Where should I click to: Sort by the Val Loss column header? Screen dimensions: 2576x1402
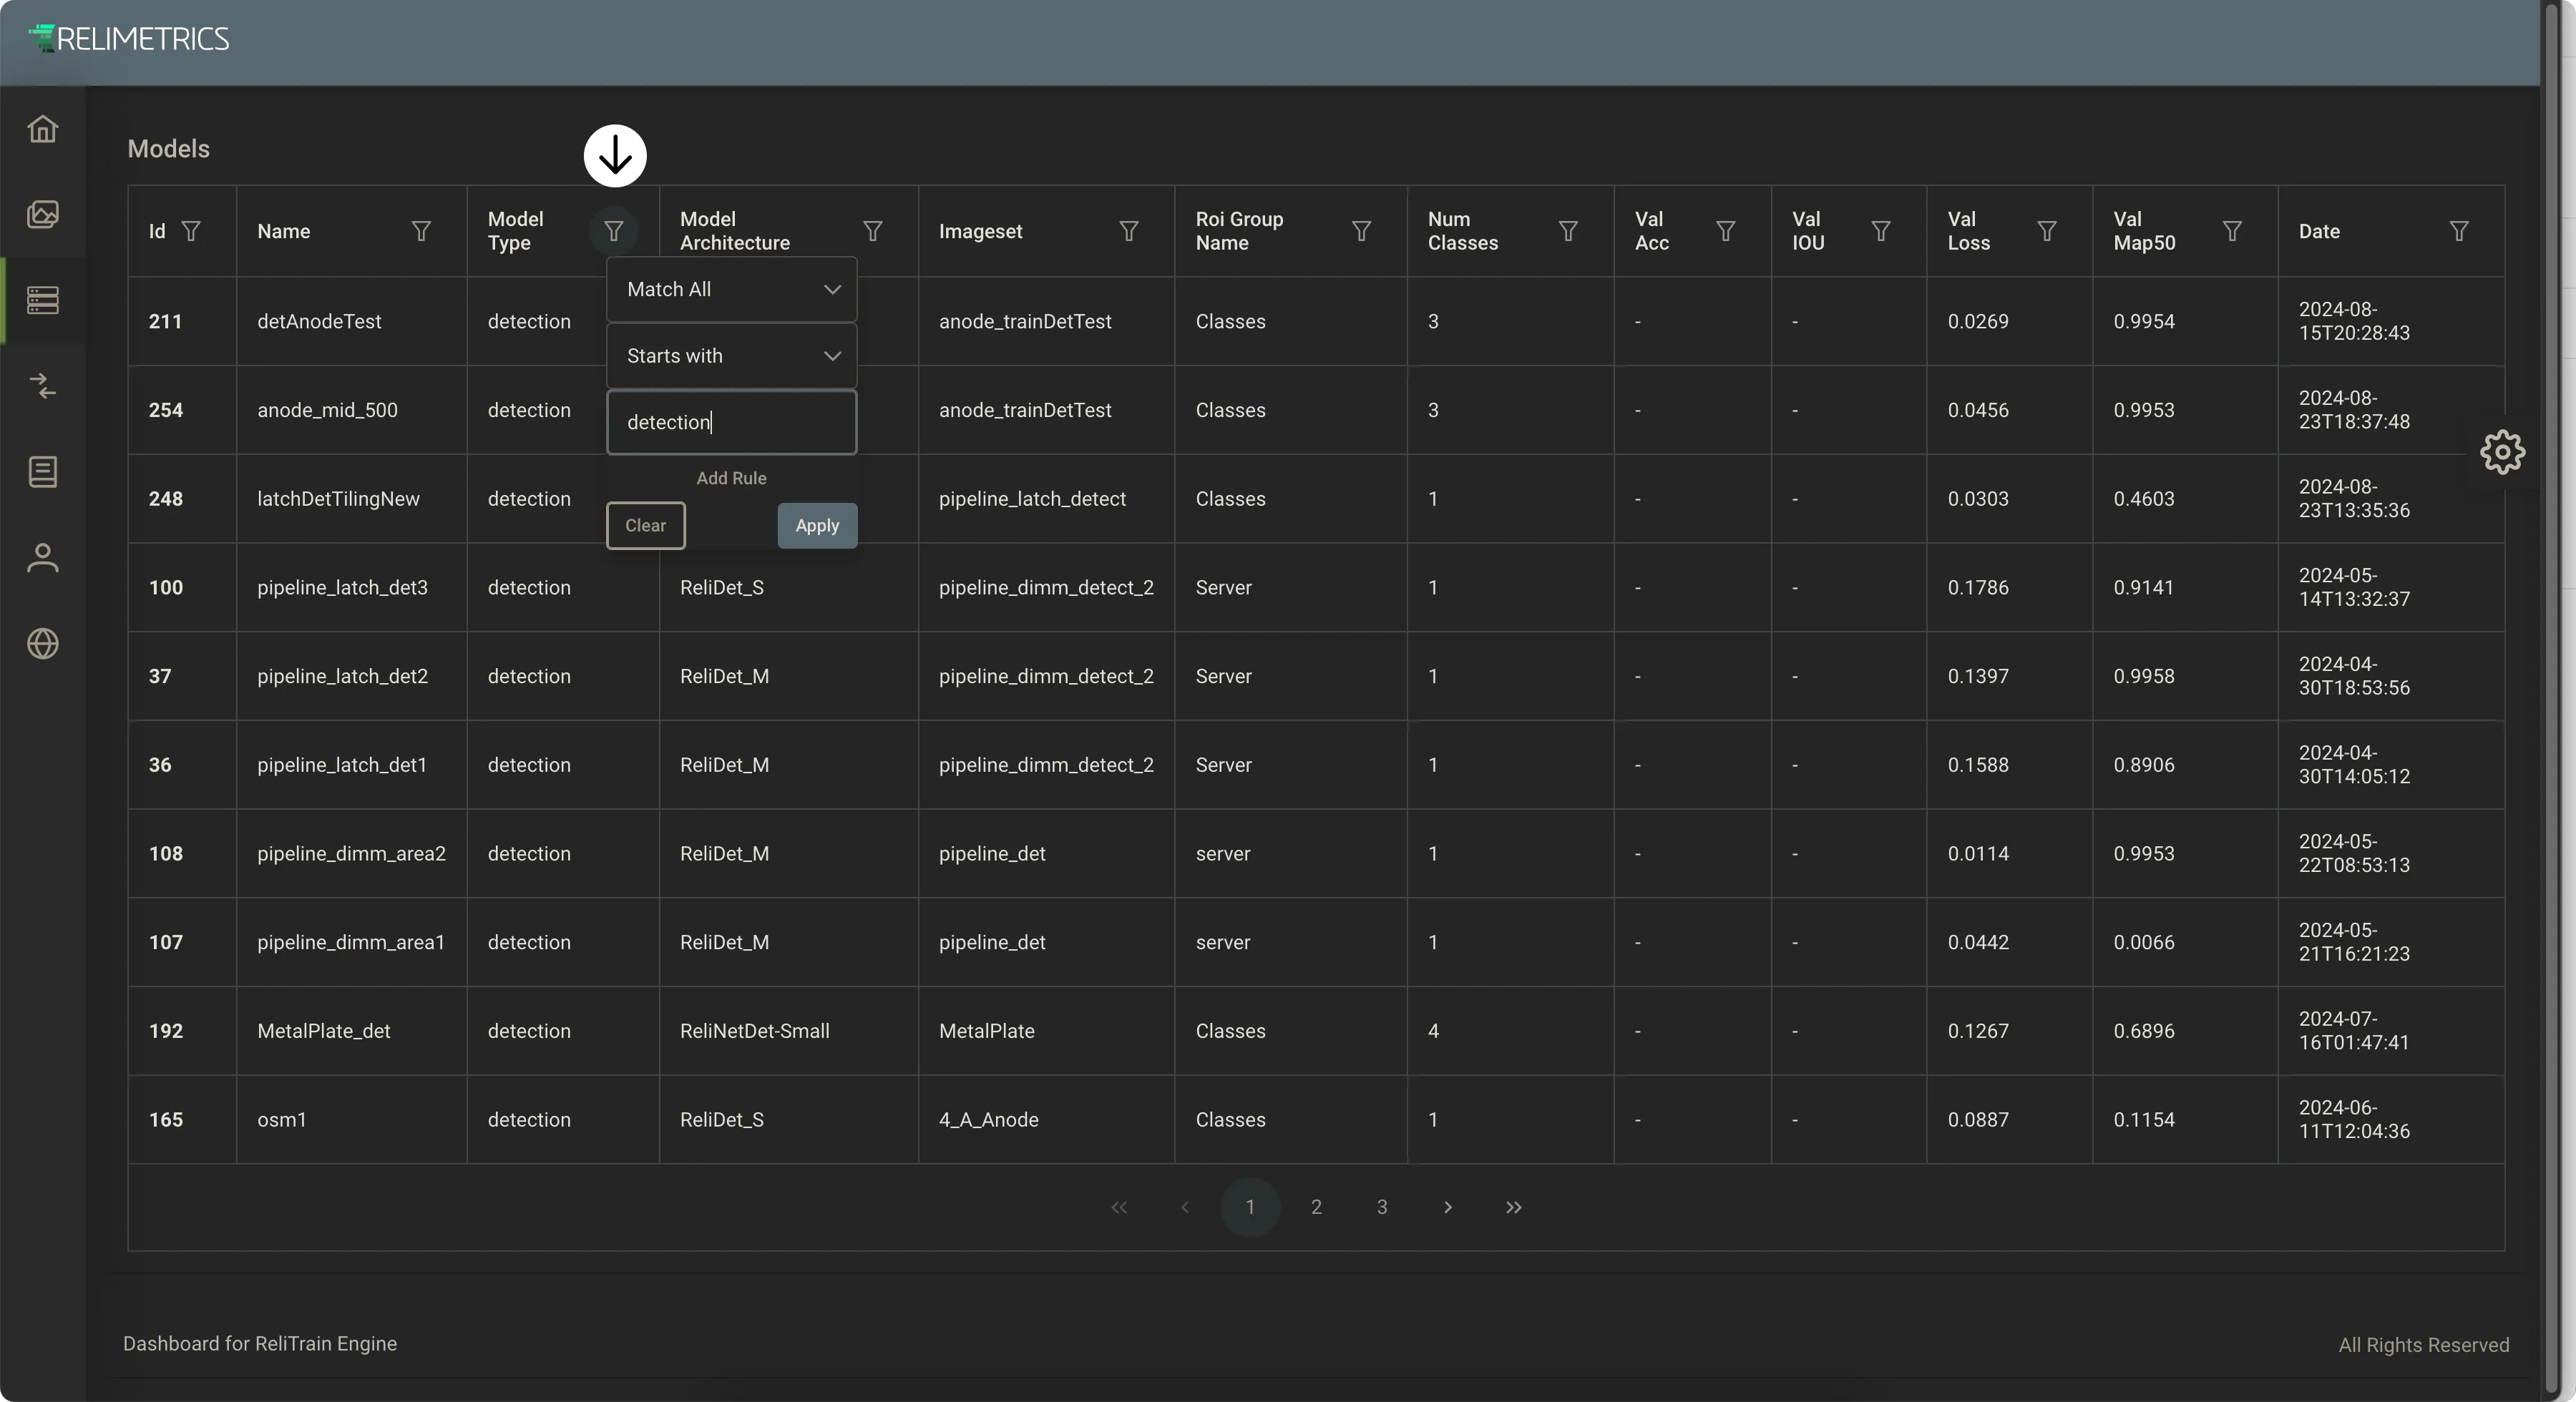tap(1969, 231)
